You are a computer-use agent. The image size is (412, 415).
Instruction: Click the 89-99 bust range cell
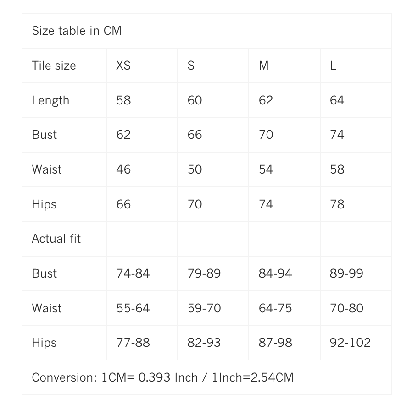tap(346, 273)
